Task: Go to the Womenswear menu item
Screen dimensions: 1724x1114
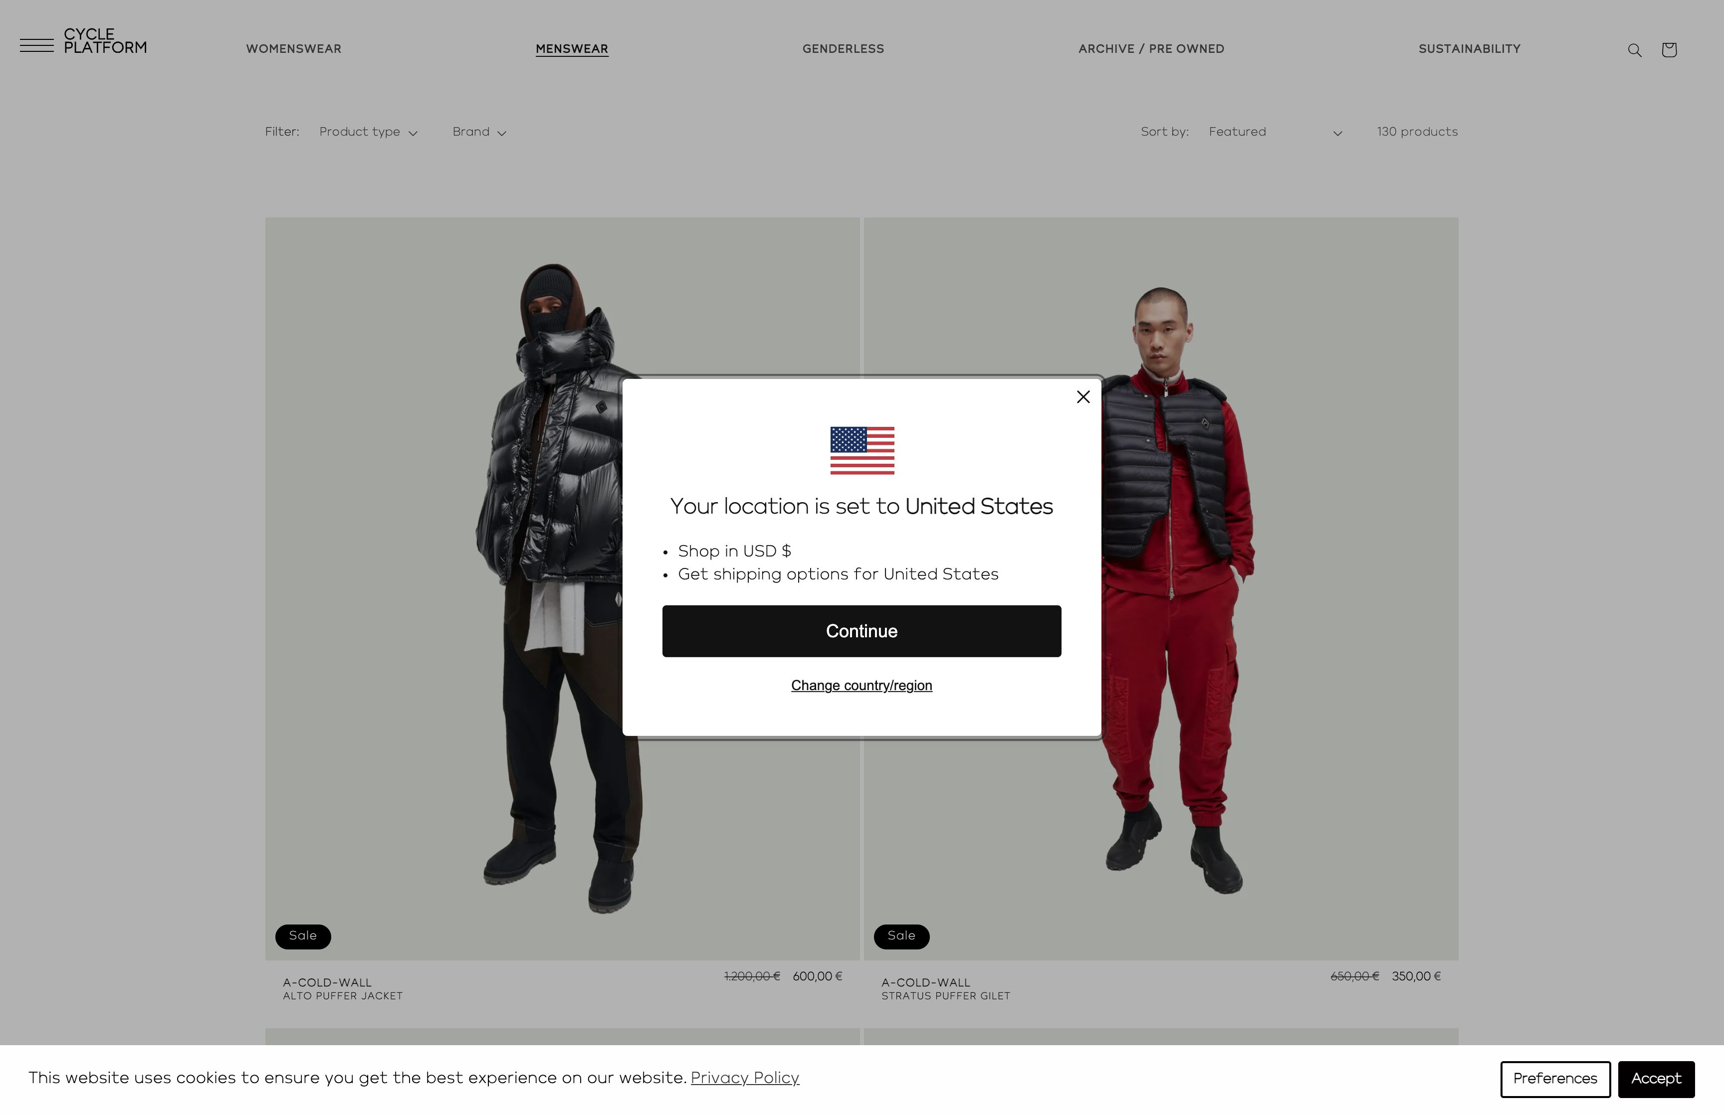Action: coord(294,49)
